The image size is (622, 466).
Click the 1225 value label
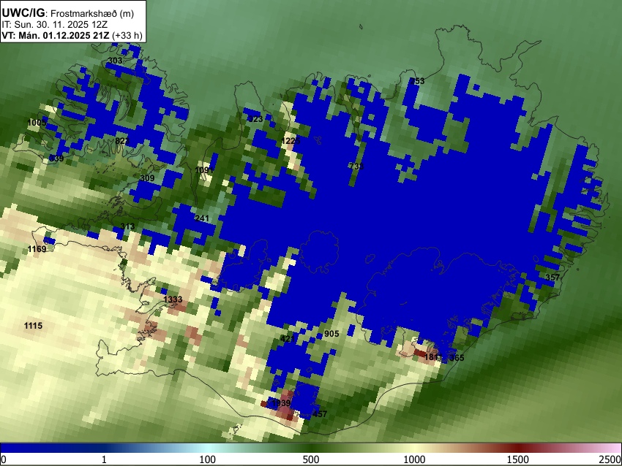[x=291, y=141]
